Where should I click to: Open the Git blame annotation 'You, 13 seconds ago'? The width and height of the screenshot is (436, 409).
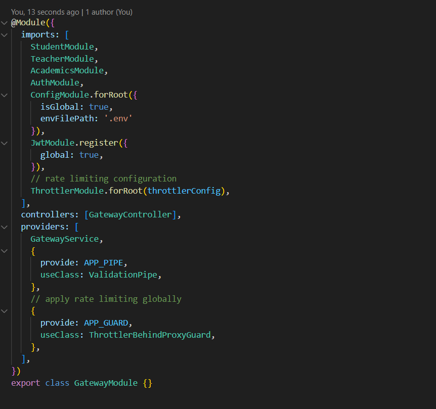(x=45, y=12)
